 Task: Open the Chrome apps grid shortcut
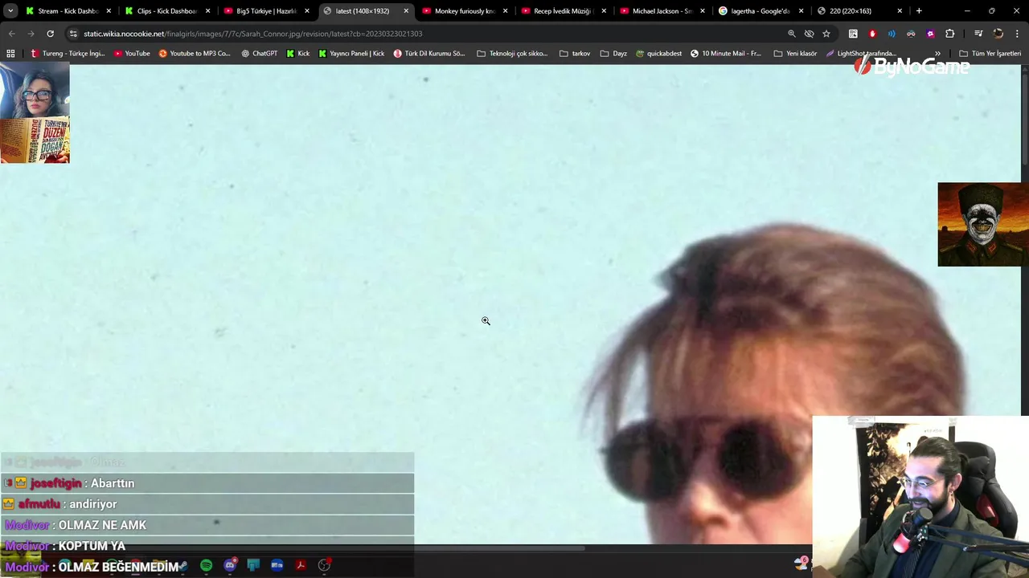pyautogui.click(x=10, y=53)
